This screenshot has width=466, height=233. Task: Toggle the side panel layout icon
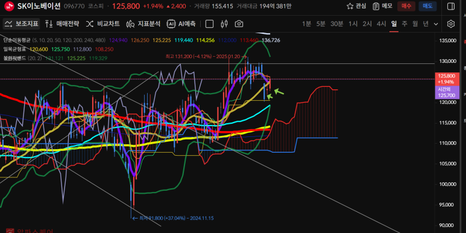(x=450, y=6)
